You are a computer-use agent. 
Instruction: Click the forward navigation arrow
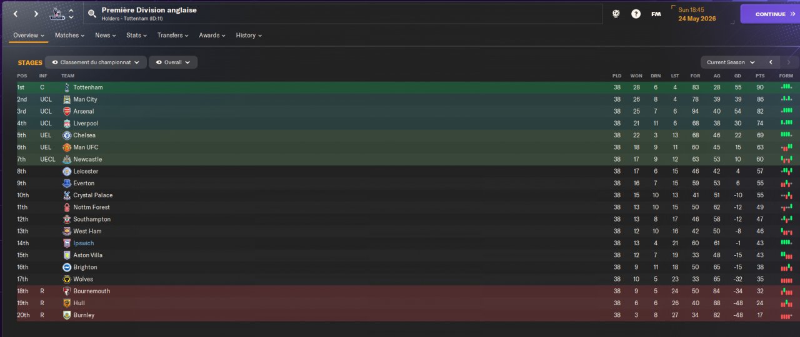[x=36, y=14]
